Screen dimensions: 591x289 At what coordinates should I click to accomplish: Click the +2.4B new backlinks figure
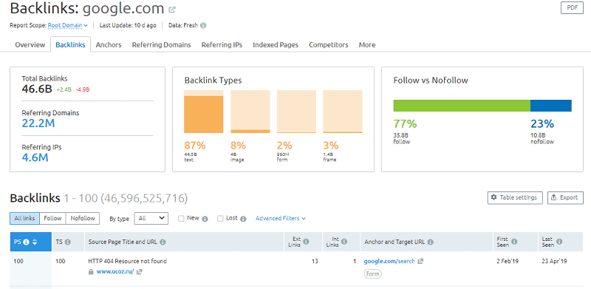(64, 89)
